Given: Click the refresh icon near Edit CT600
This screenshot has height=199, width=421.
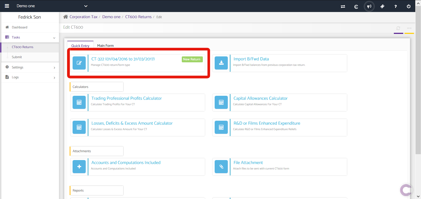Looking at the screenshot, I should [x=398, y=28].
